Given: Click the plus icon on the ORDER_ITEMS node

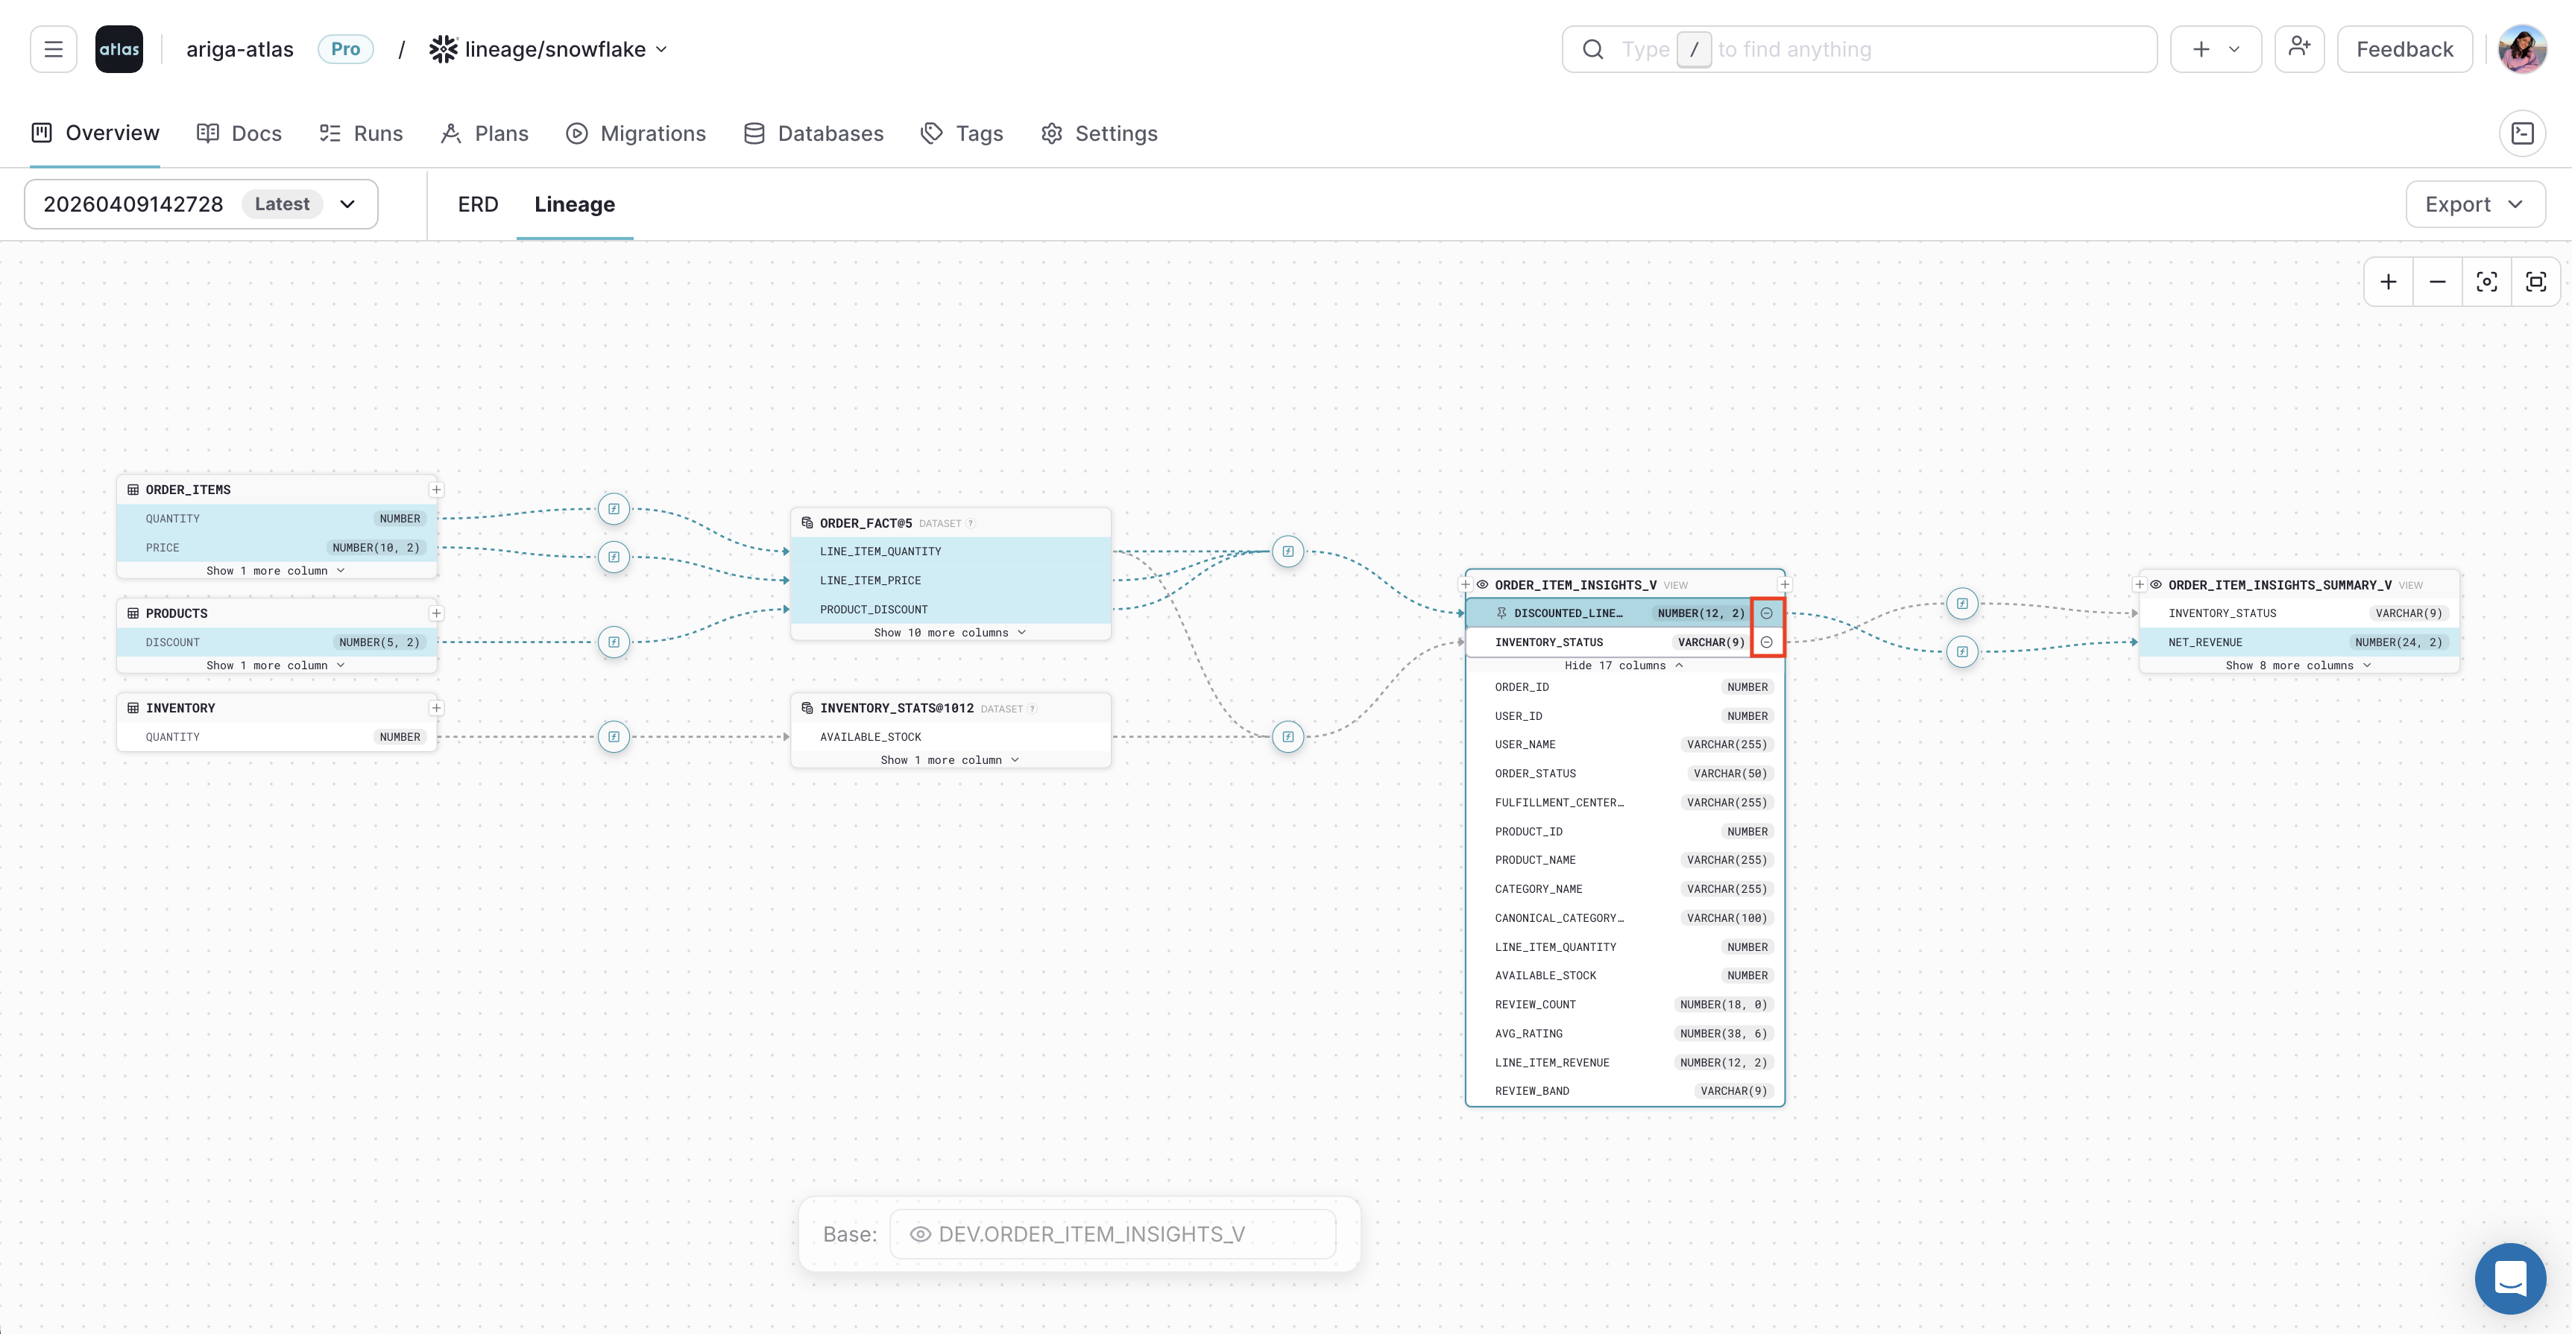Looking at the screenshot, I should (436, 489).
